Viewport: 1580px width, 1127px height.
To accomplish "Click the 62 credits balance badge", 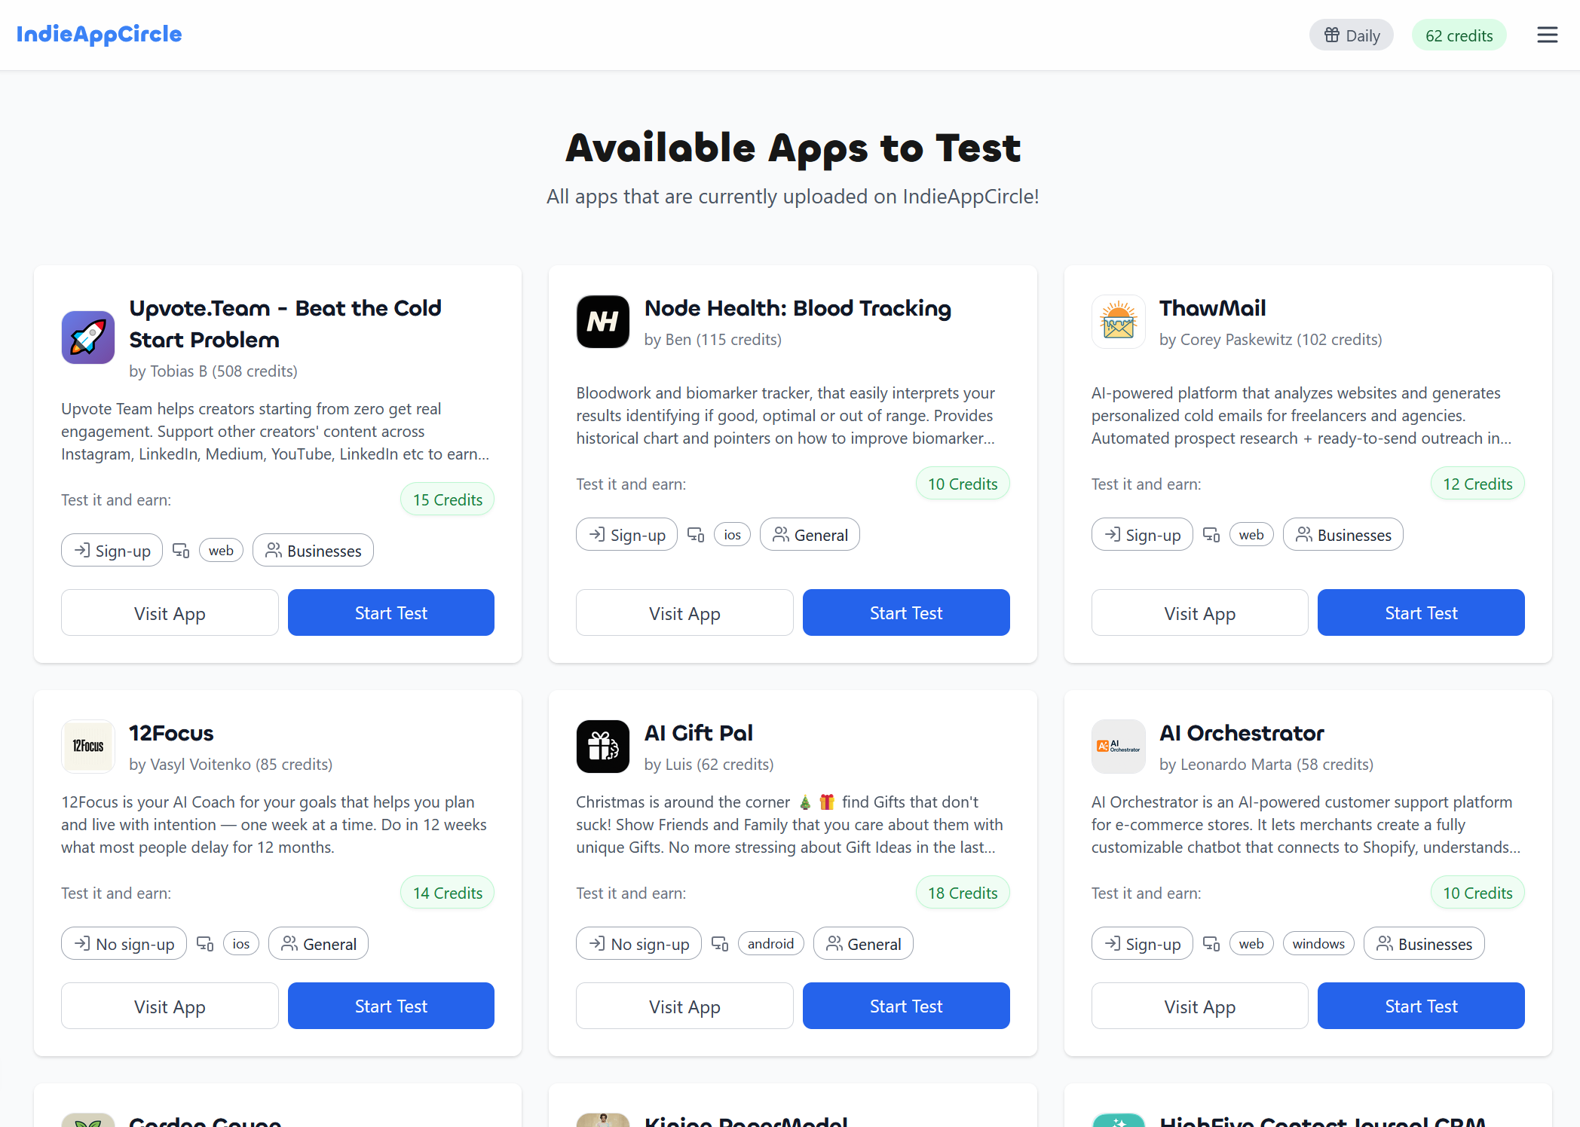I will pyautogui.click(x=1459, y=35).
